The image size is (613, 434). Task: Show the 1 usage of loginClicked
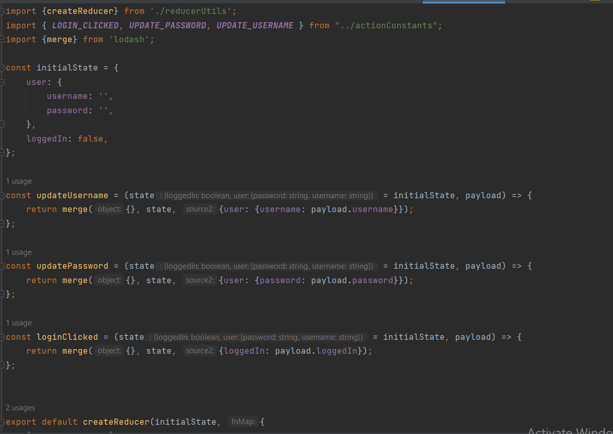19,322
